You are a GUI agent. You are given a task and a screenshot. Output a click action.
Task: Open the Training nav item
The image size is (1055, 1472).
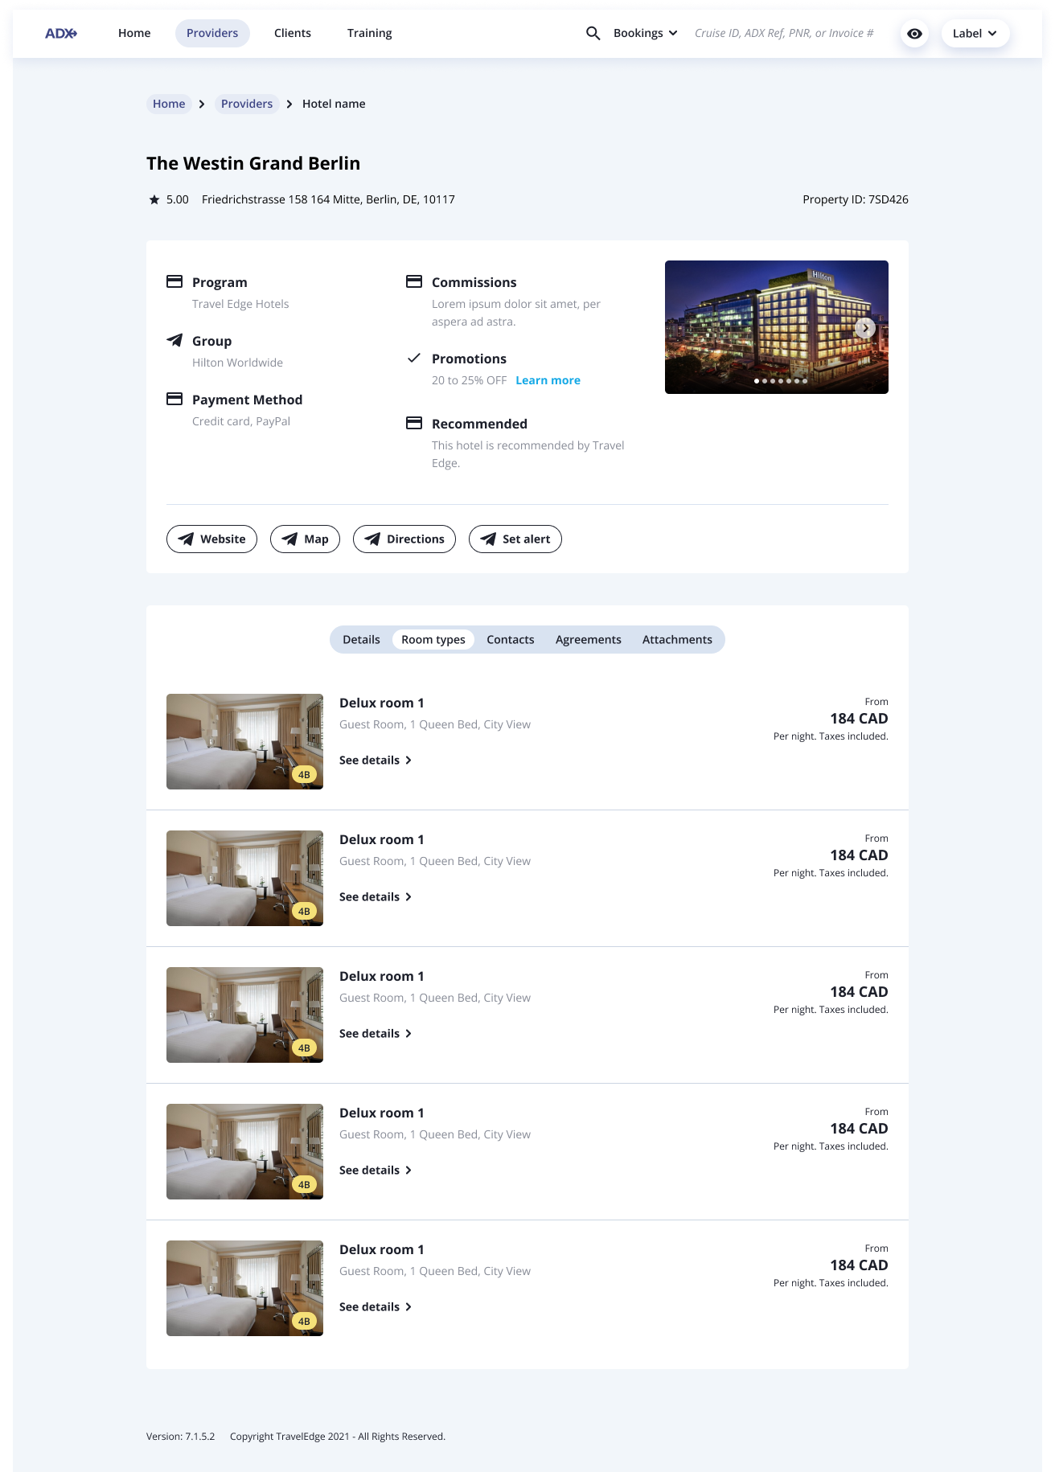370,33
